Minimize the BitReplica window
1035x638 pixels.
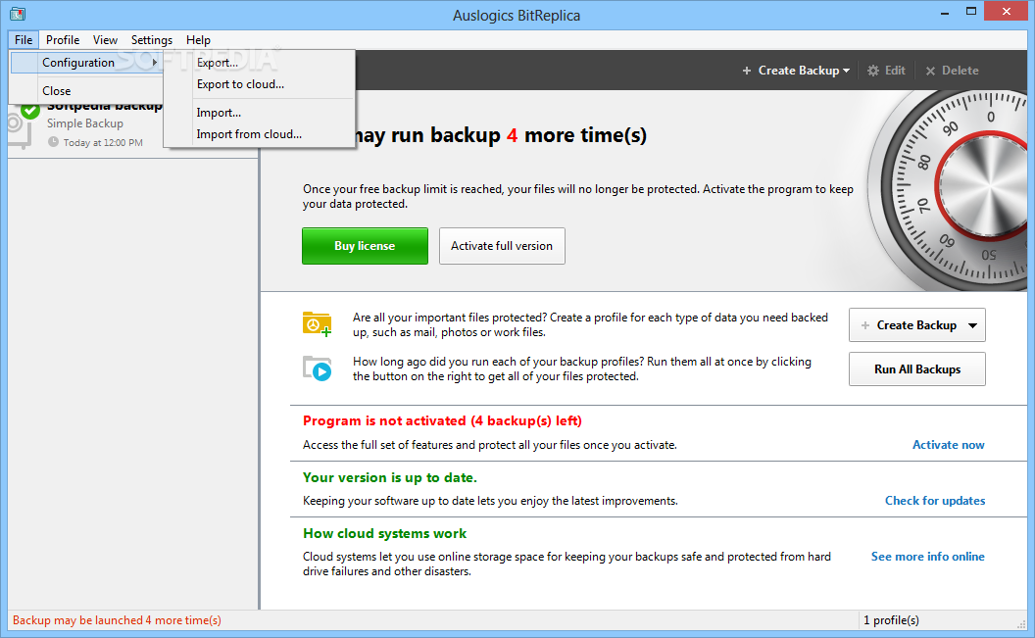click(x=945, y=12)
